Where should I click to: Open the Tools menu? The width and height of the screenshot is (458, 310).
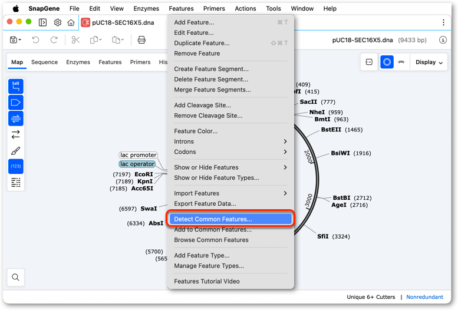tap(274, 8)
